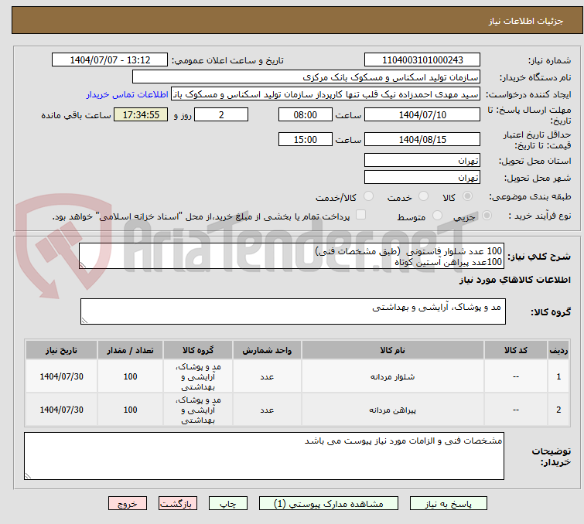The height and width of the screenshot is (524, 584).
Task: Click the شهر محل تحویل field
Action: coord(422,178)
